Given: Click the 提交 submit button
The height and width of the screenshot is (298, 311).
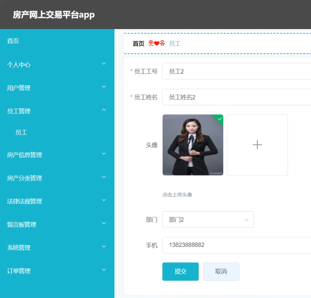Looking at the screenshot, I should pyautogui.click(x=180, y=271).
